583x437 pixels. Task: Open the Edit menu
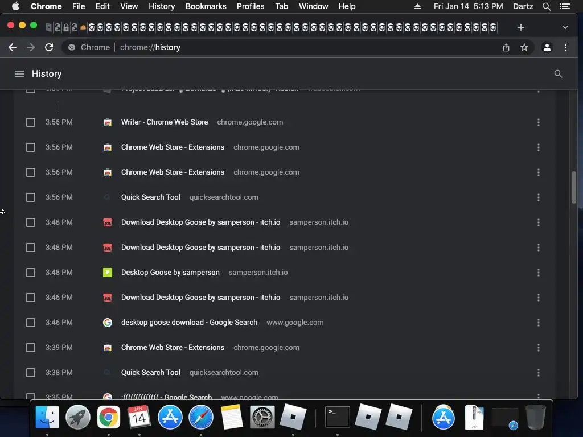click(x=102, y=6)
